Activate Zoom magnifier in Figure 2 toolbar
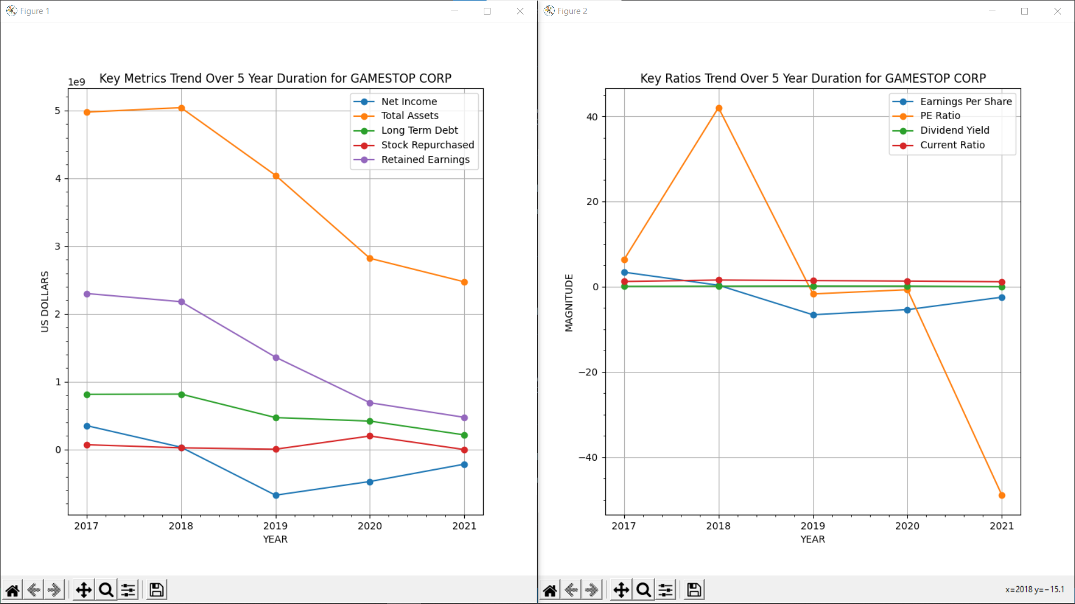 click(x=643, y=590)
